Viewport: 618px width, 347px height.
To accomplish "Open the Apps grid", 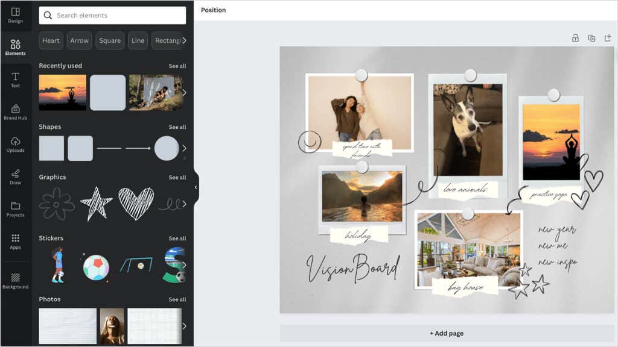I will (15, 242).
